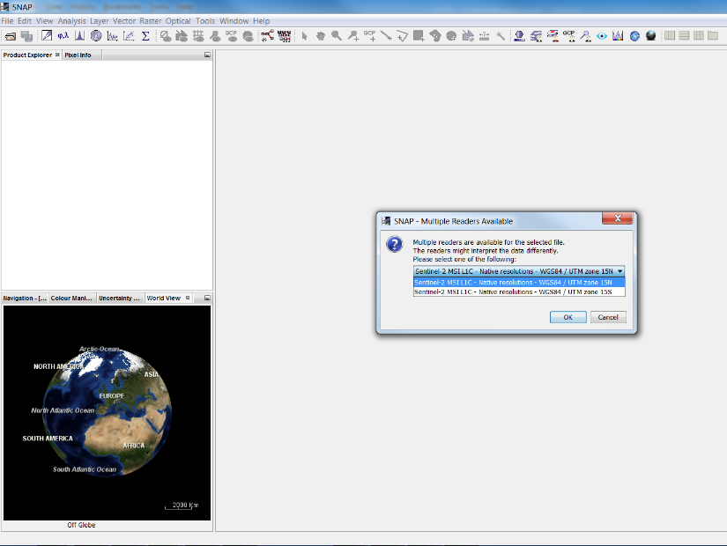Open the Analysis menu

point(71,21)
